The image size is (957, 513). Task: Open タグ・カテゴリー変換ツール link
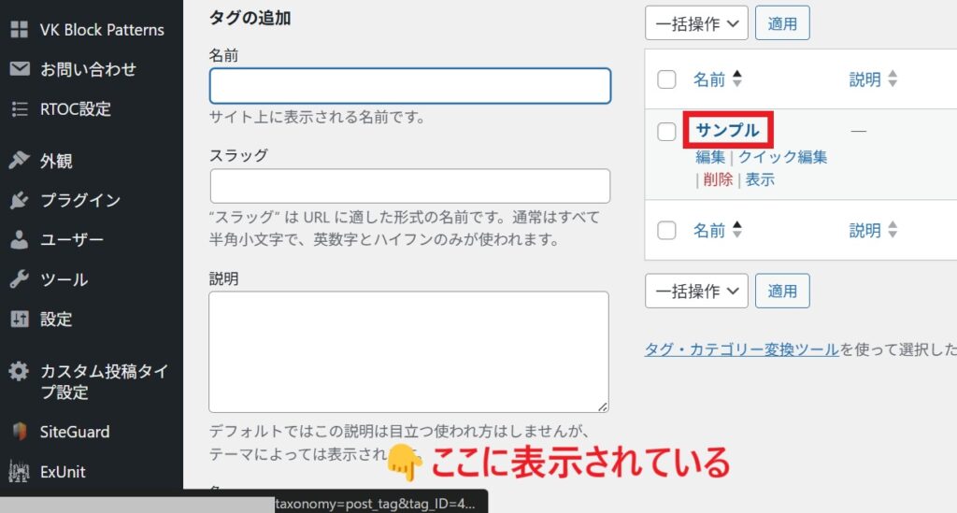(741, 349)
